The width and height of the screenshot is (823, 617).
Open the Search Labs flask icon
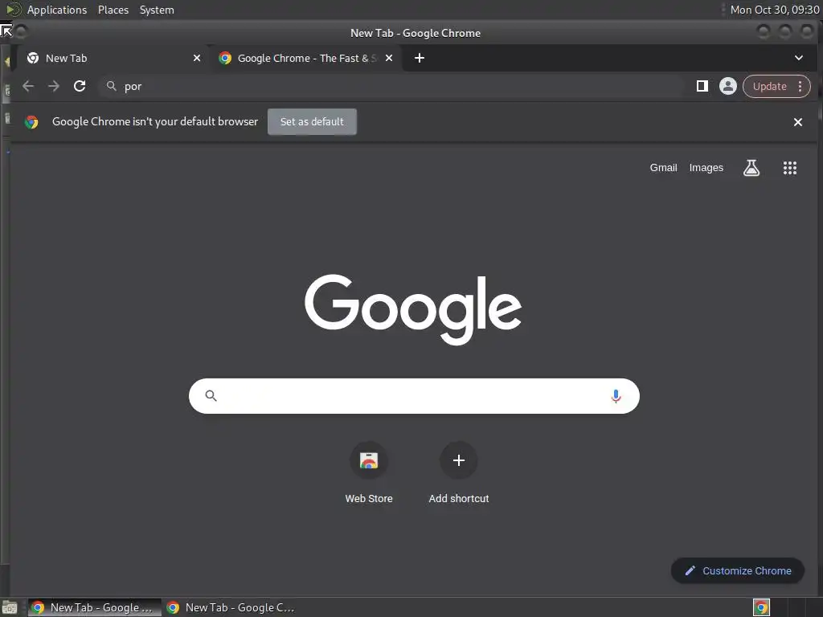[x=751, y=168]
